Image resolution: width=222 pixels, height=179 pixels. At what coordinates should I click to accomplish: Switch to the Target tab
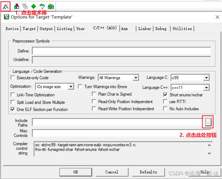click(29, 29)
